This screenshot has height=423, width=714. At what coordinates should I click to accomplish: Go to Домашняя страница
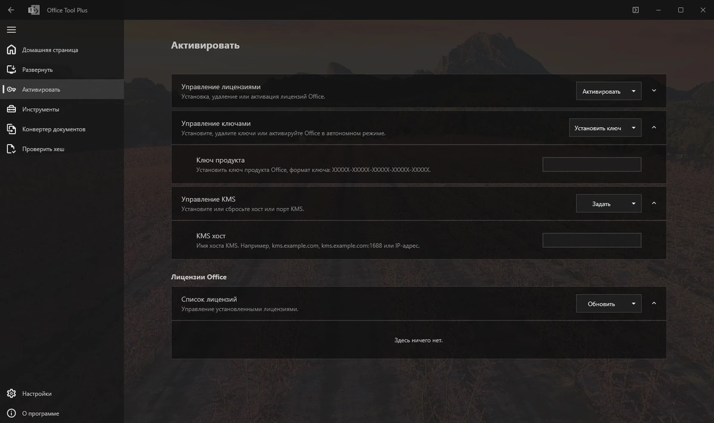click(x=62, y=50)
